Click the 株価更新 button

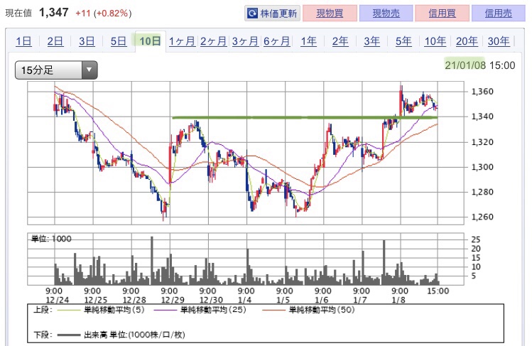pyautogui.click(x=272, y=13)
